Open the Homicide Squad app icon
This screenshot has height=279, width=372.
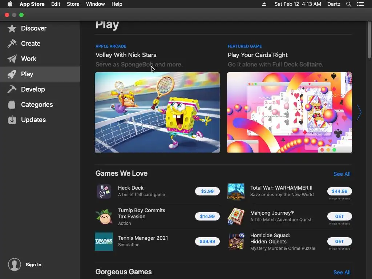[236, 242]
